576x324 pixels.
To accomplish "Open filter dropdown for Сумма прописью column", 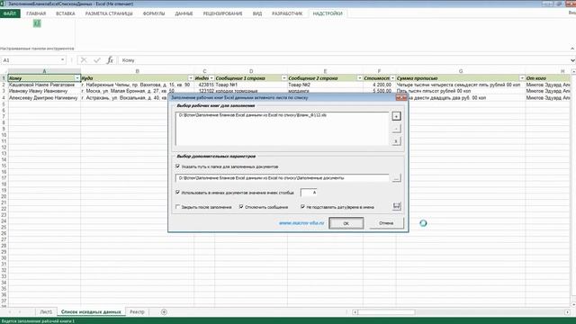I will (x=522, y=78).
